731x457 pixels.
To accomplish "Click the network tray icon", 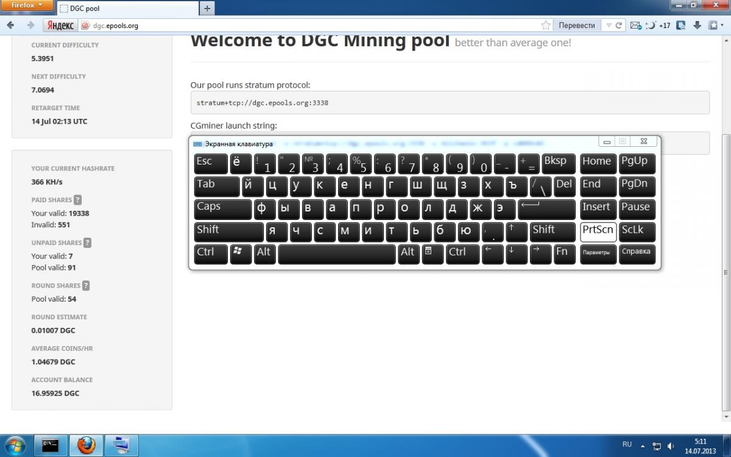I will [x=657, y=446].
